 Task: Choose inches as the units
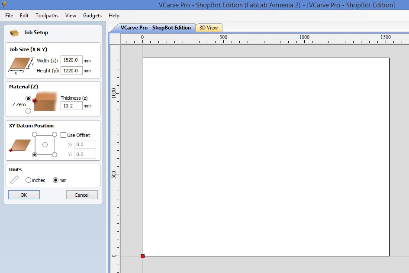coord(28,180)
